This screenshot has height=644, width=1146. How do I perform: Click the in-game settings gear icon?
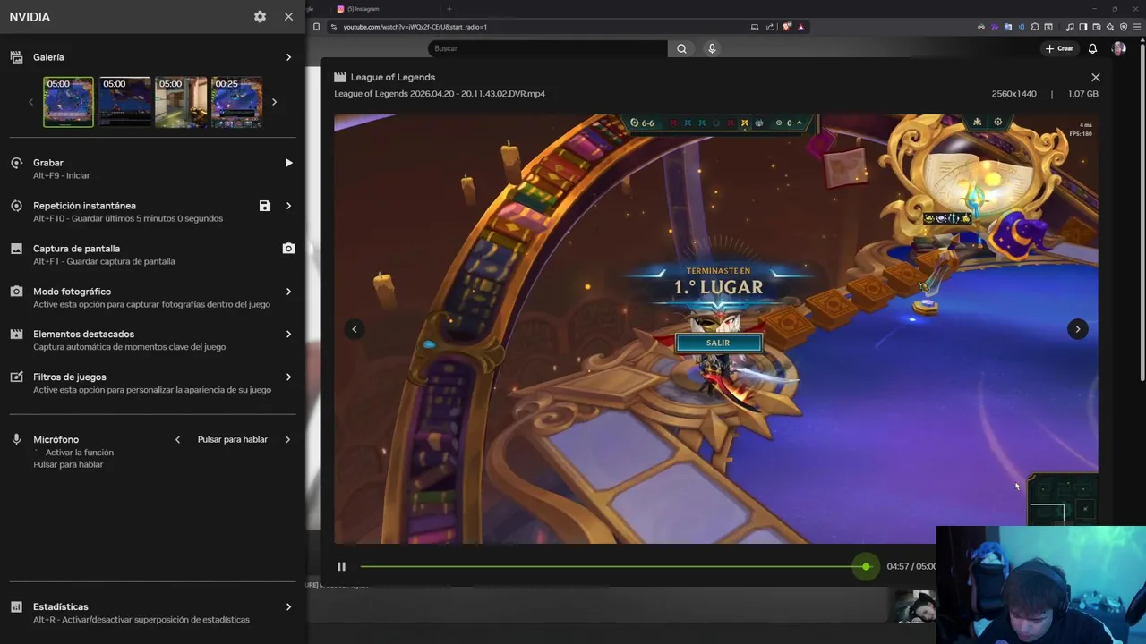[x=998, y=123]
